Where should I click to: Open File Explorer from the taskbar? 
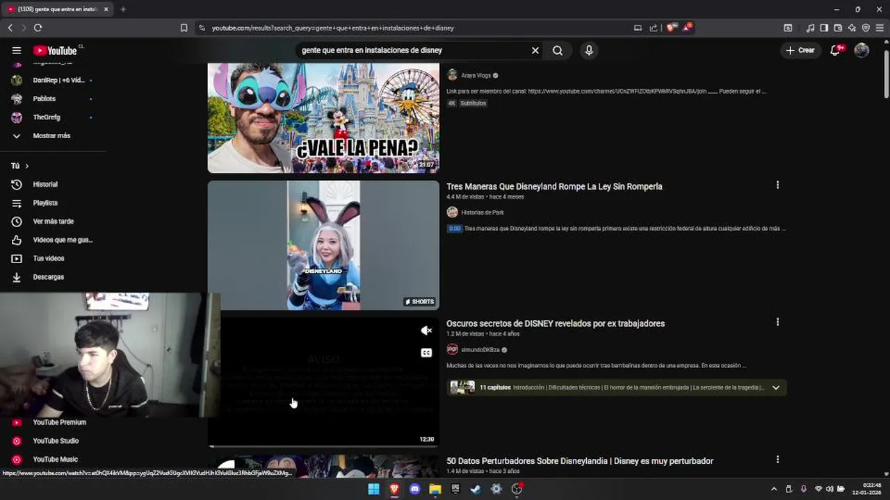point(435,489)
